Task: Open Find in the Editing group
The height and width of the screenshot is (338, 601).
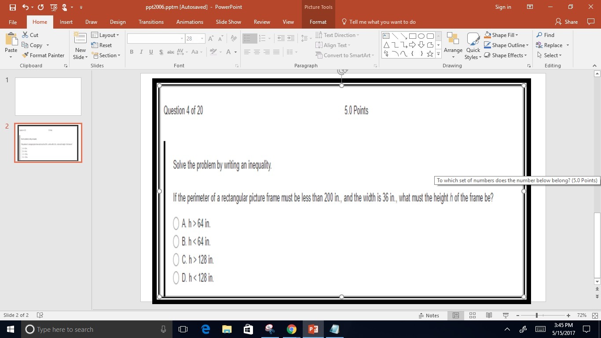Action: 545,35
